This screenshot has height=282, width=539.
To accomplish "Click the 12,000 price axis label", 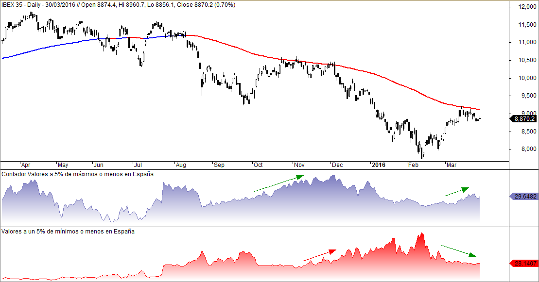I will click(x=527, y=7).
